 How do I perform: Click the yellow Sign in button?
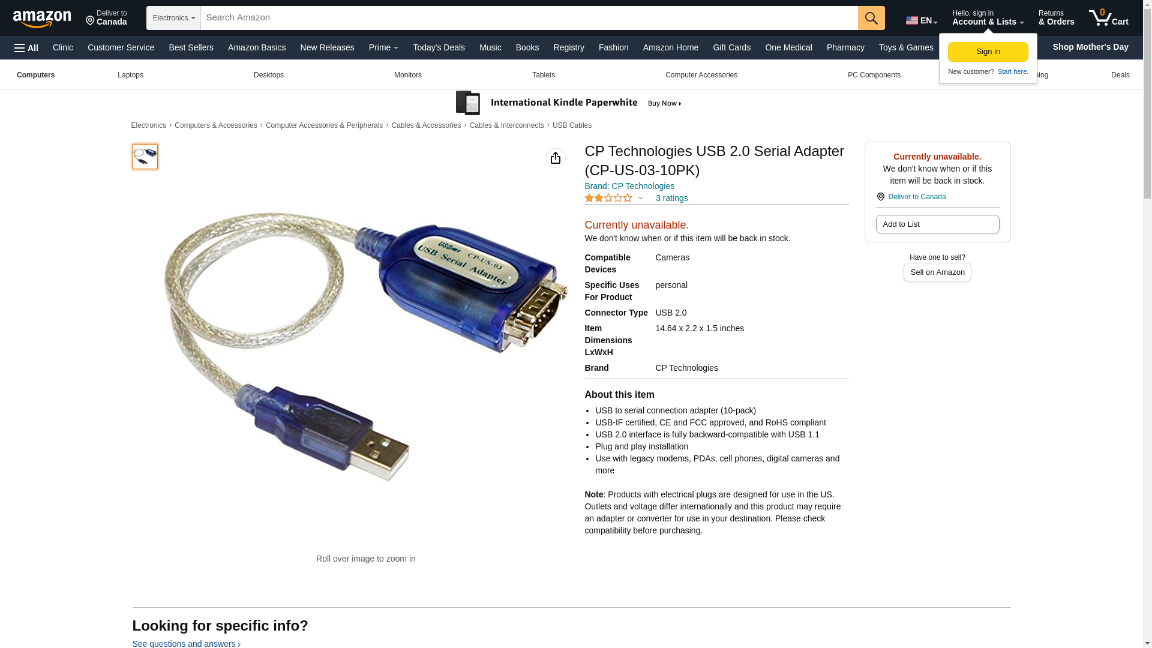coord(988,52)
